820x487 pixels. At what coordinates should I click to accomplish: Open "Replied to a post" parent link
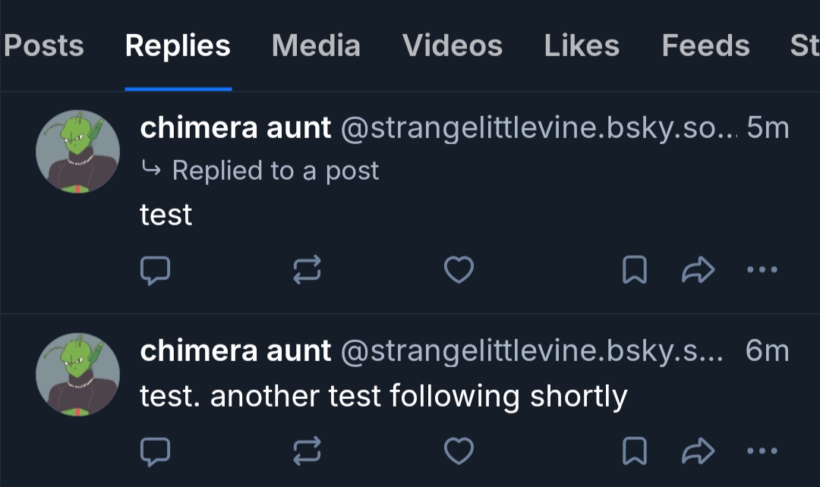(x=275, y=171)
